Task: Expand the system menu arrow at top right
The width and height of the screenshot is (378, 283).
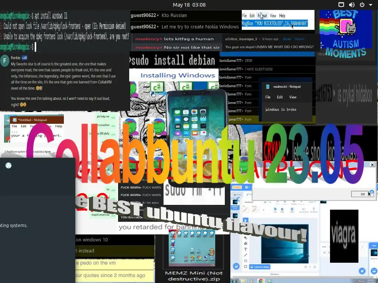Action: click(371, 5)
